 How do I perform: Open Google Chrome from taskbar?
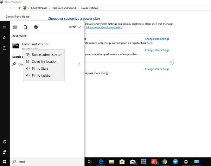(x=164, y=162)
